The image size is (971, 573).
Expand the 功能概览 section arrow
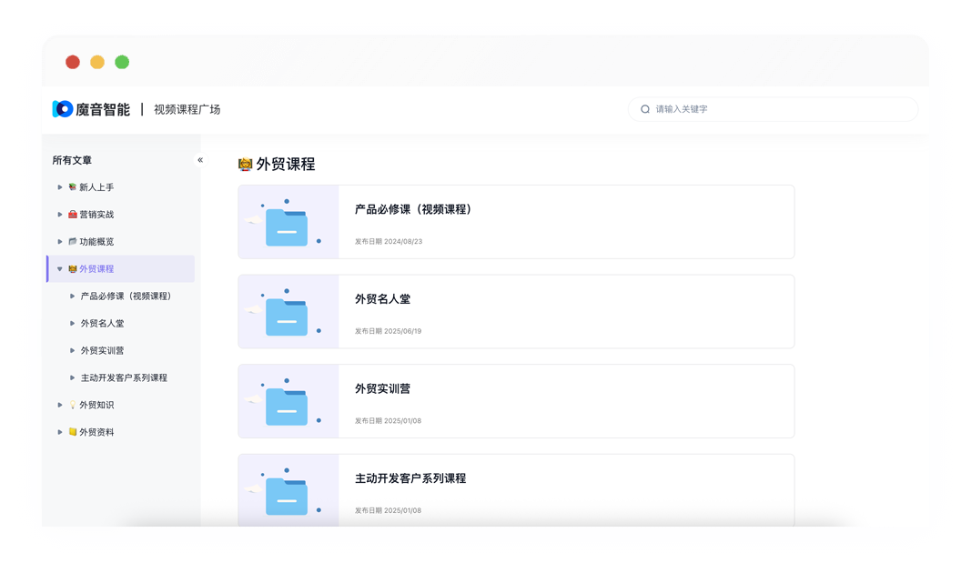click(60, 242)
